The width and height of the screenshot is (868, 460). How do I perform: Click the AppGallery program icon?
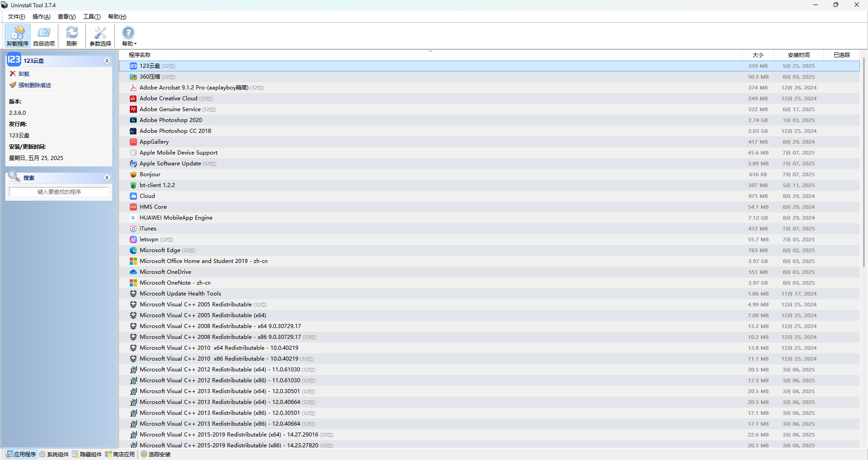click(133, 142)
